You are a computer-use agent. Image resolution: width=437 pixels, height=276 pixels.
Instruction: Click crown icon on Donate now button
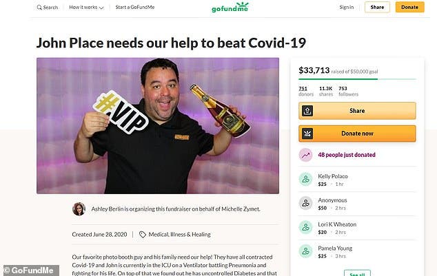tap(307, 134)
